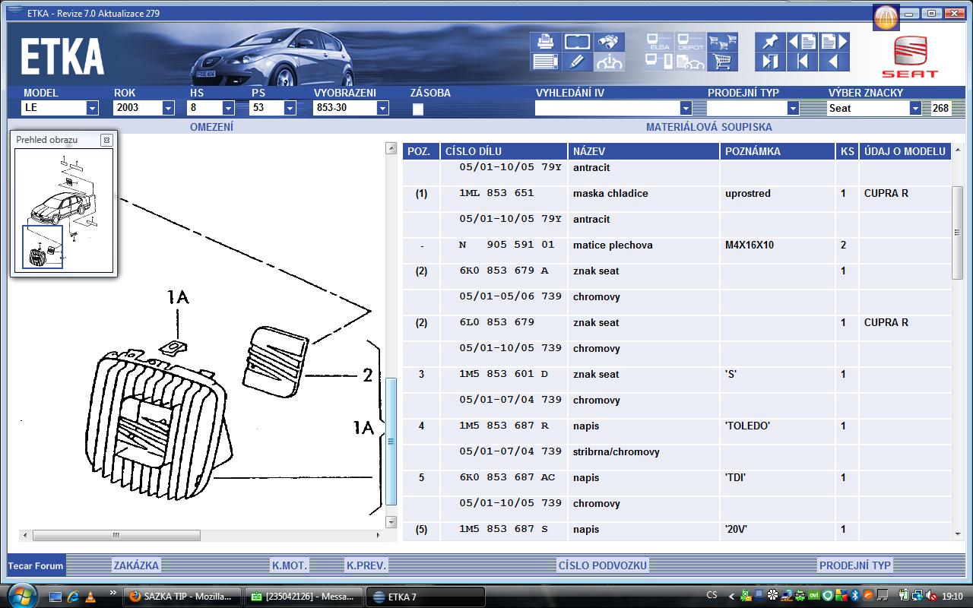Go to the previous page with the document-arrow icon

[802, 42]
